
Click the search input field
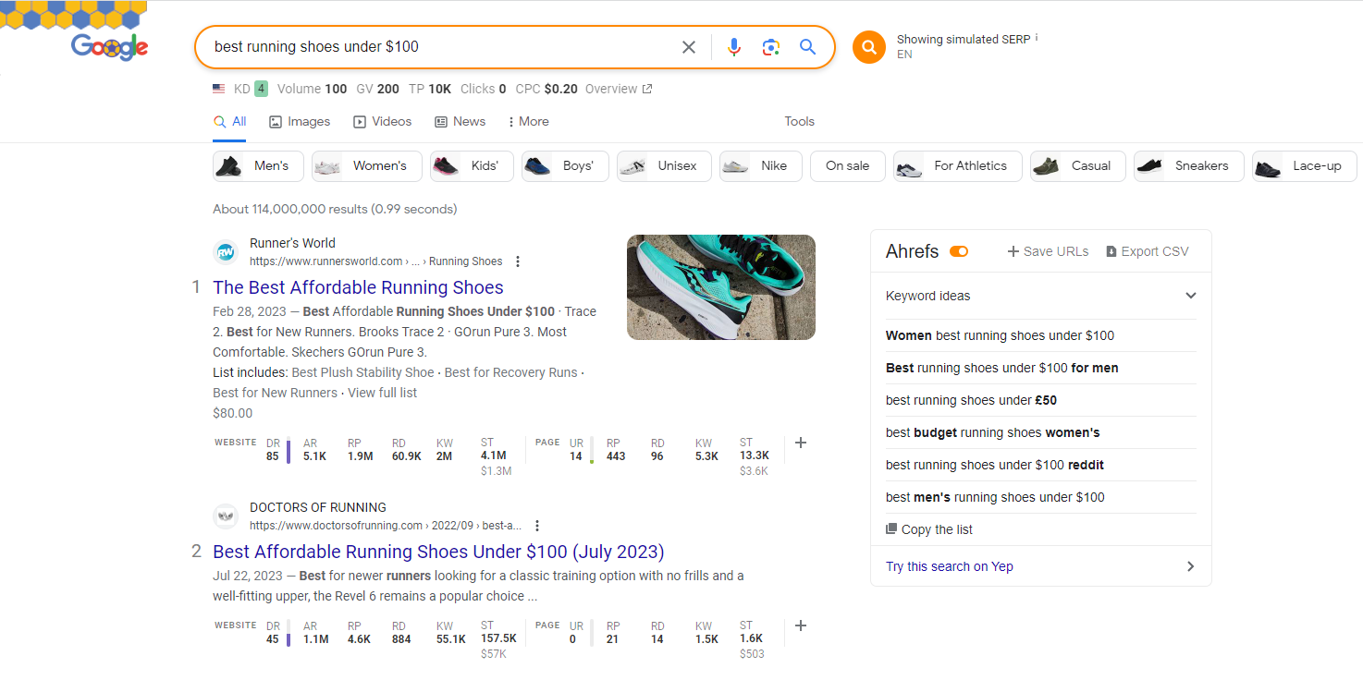click(x=442, y=47)
